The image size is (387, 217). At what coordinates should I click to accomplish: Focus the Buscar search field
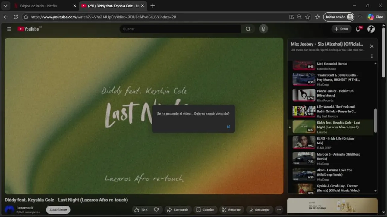pos(180,29)
